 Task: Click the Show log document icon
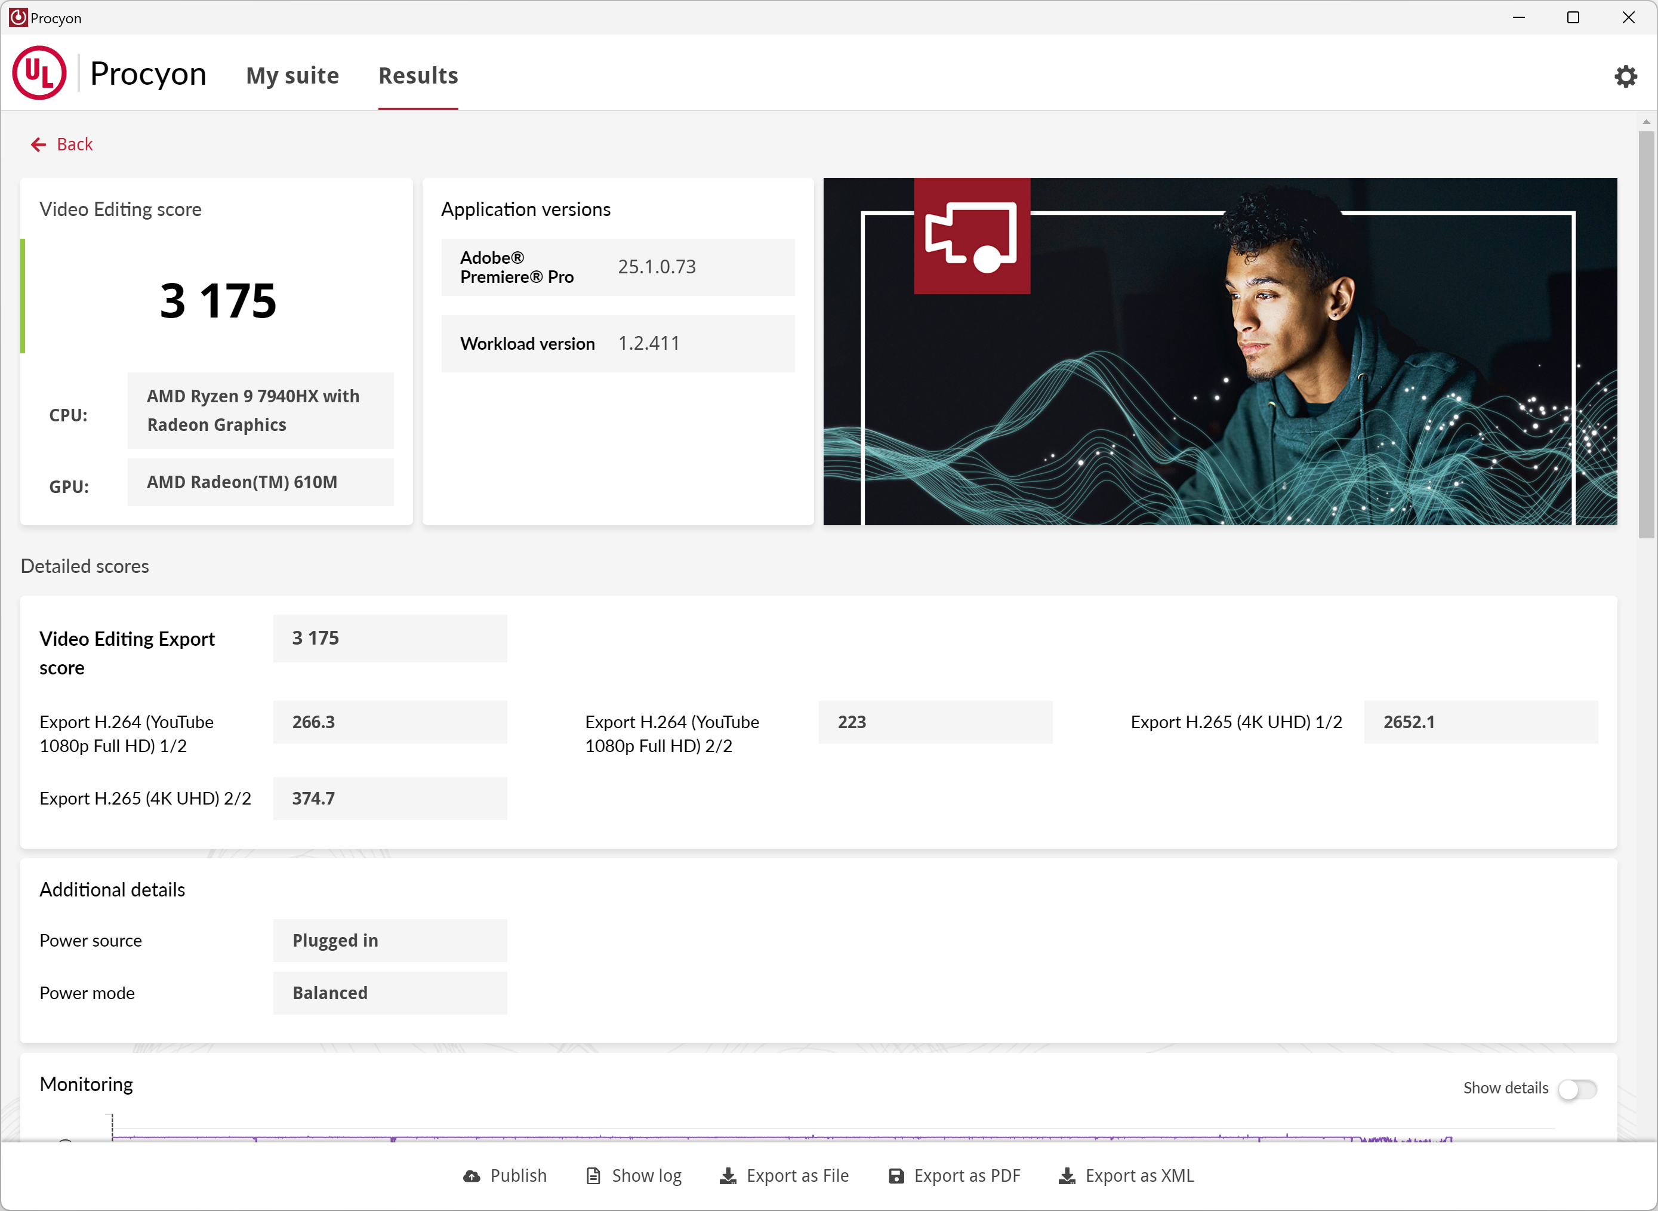[x=593, y=1176]
